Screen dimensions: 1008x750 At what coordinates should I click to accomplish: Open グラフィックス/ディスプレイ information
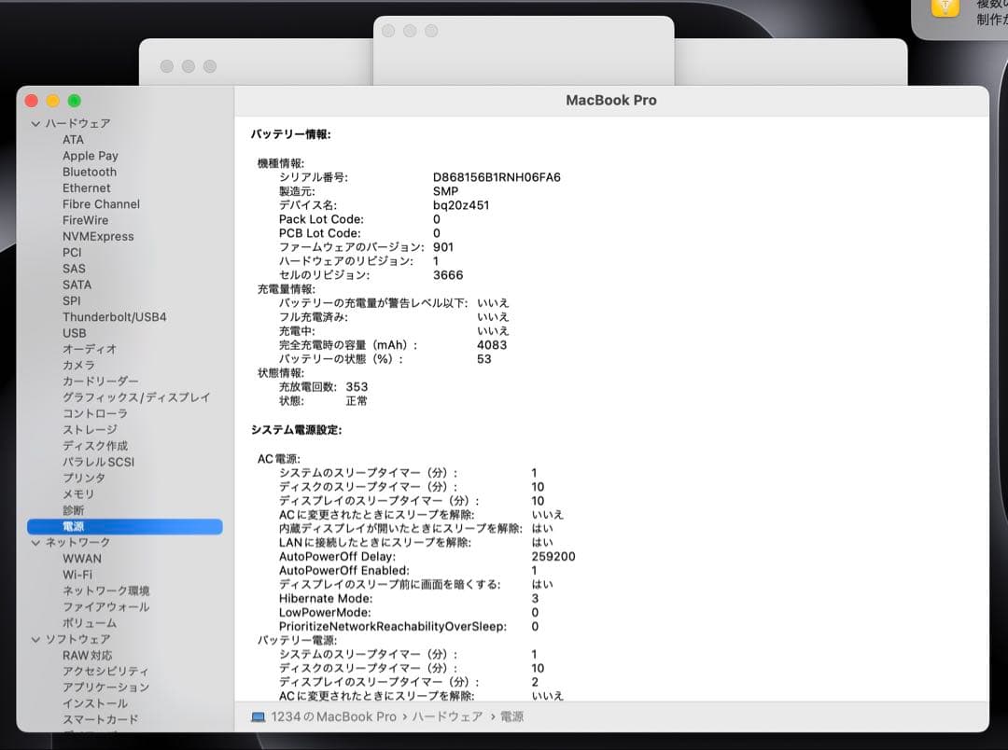point(124,397)
